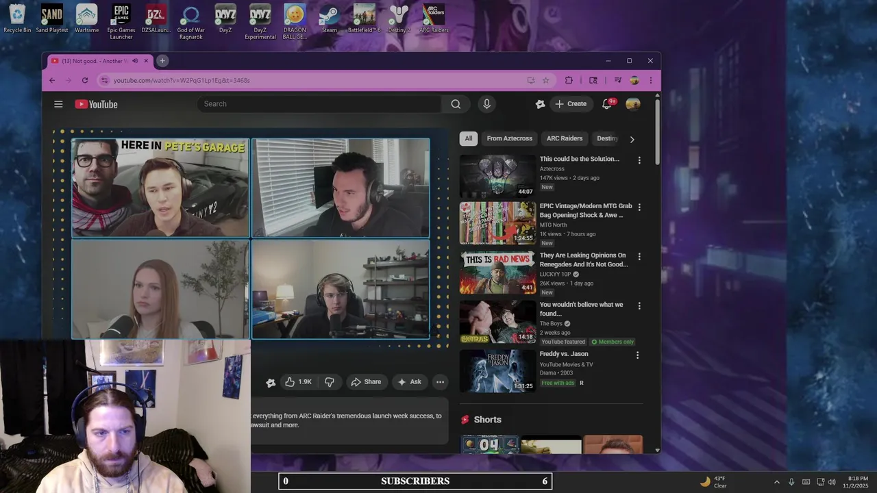
Task: Go back in the browser
Action: click(52, 80)
